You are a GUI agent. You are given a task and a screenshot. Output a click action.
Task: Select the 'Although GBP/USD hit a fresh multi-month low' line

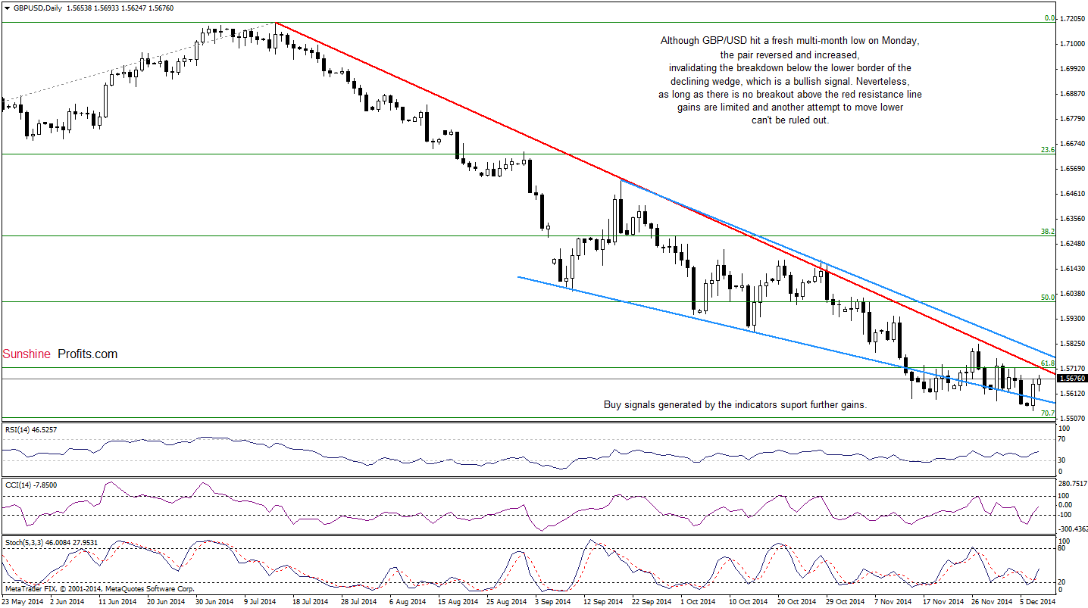(790, 40)
